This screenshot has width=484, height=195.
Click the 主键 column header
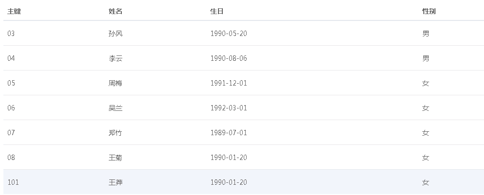point(14,11)
